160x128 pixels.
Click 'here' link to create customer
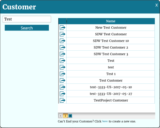point(105,121)
